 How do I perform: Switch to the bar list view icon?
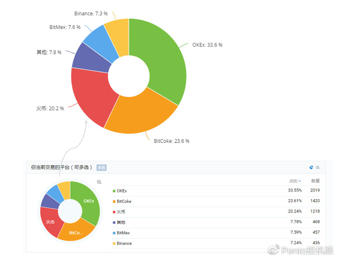(318, 167)
